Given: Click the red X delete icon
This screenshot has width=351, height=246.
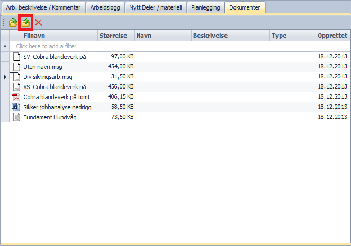Looking at the screenshot, I should tap(39, 23).
